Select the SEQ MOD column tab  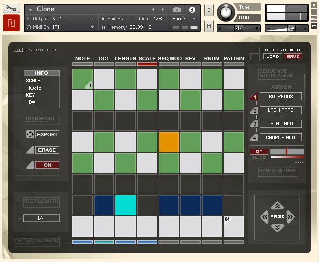(x=170, y=59)
